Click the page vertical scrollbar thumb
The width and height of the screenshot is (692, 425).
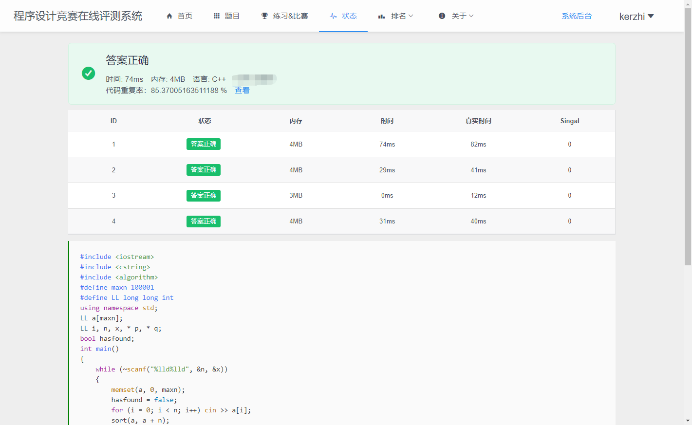688,136
